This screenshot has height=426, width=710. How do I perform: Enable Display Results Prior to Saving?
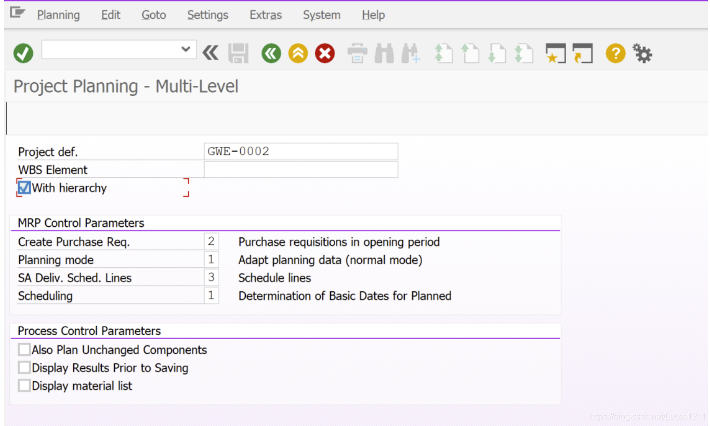point(24,368)
